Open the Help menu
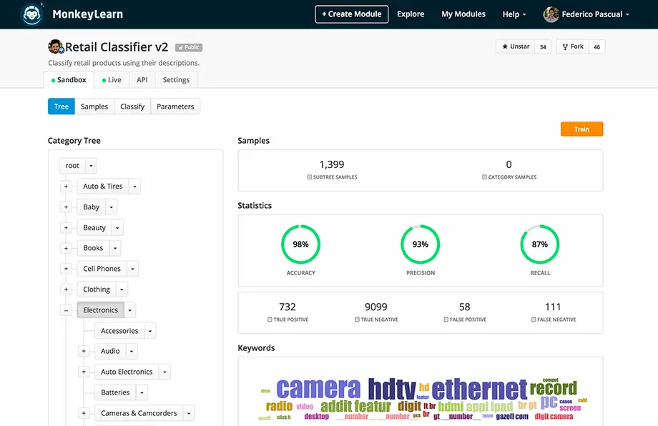 coord(514,14)
